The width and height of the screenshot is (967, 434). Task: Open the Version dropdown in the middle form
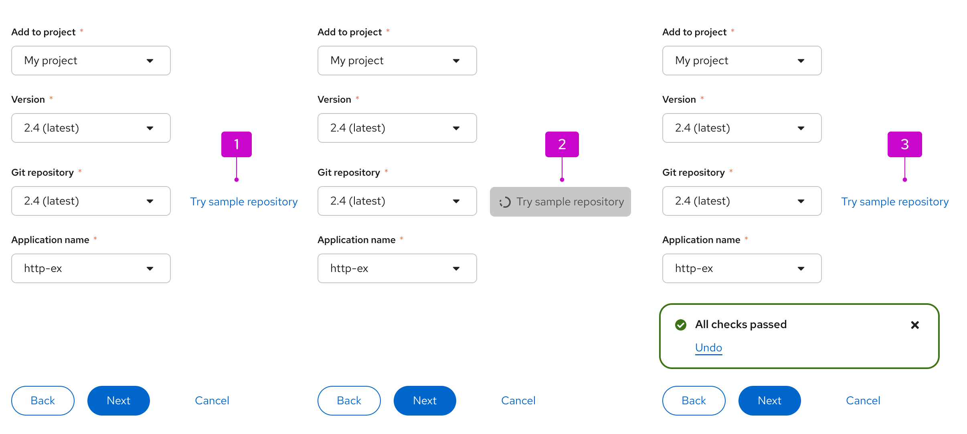click(397, 128)
